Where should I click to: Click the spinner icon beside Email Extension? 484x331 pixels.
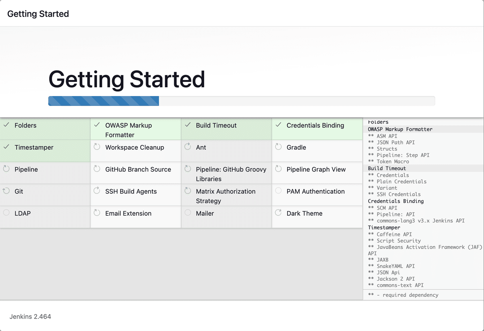(97, 212)
